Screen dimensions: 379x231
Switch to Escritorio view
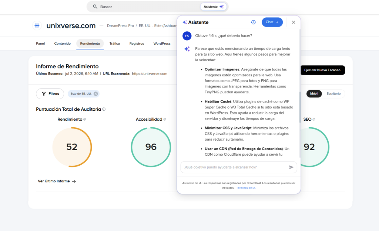[x=333, y=94]
